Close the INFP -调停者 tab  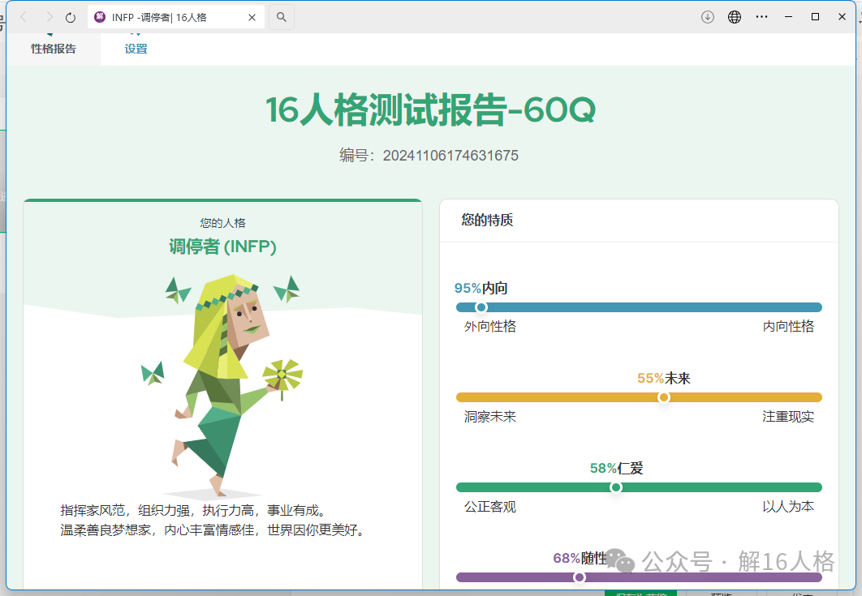pos(252,18)
